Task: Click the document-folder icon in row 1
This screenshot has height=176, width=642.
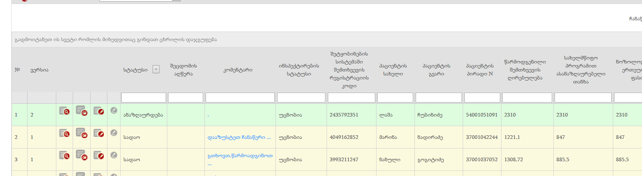Action: tap(81, 111)
